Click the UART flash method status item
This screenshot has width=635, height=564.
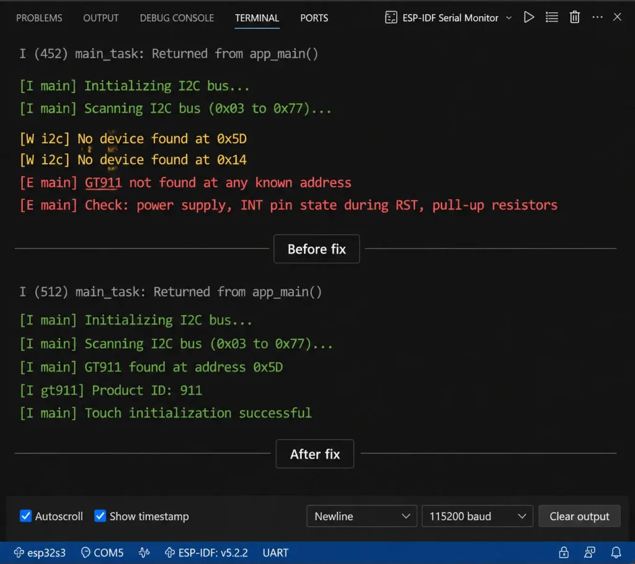(275, 553)
